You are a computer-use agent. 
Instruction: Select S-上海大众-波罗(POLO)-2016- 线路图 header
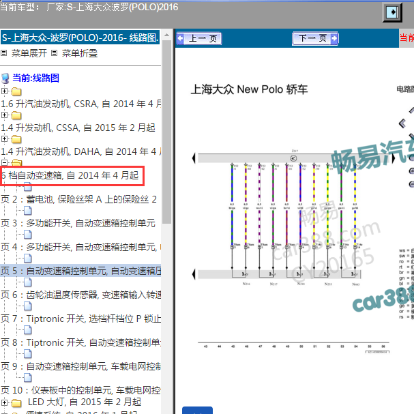[80, 38]
